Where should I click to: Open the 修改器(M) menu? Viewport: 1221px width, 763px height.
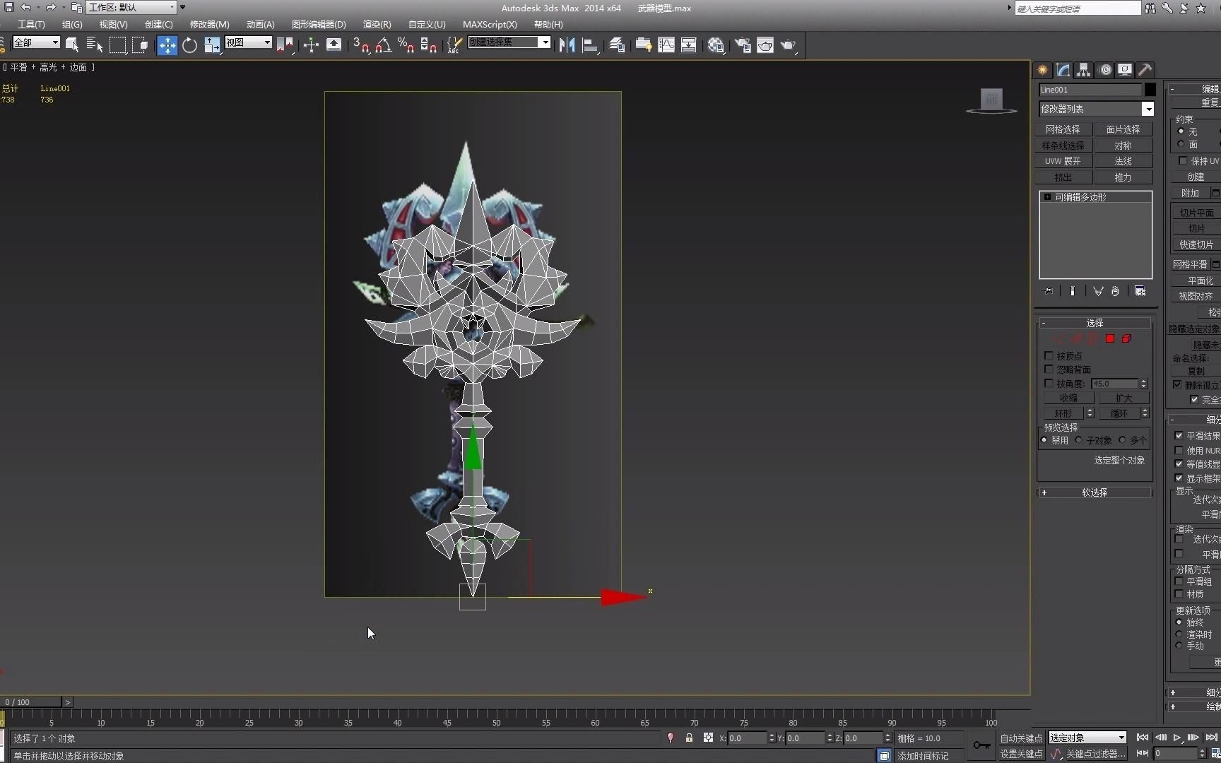[209, 24]
